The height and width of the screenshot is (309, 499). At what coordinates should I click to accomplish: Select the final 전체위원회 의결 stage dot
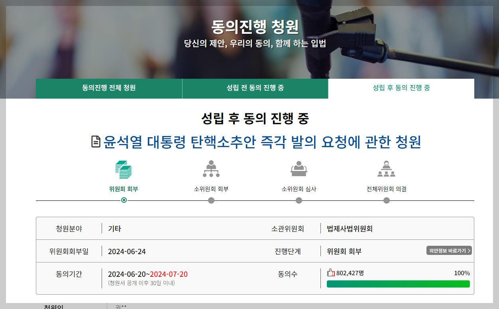pos(386,201)
